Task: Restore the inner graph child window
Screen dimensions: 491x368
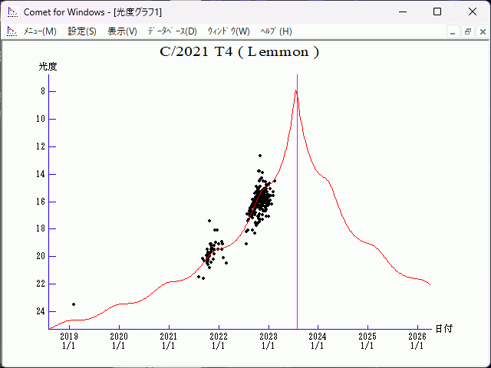Action: tap(467, 31)
